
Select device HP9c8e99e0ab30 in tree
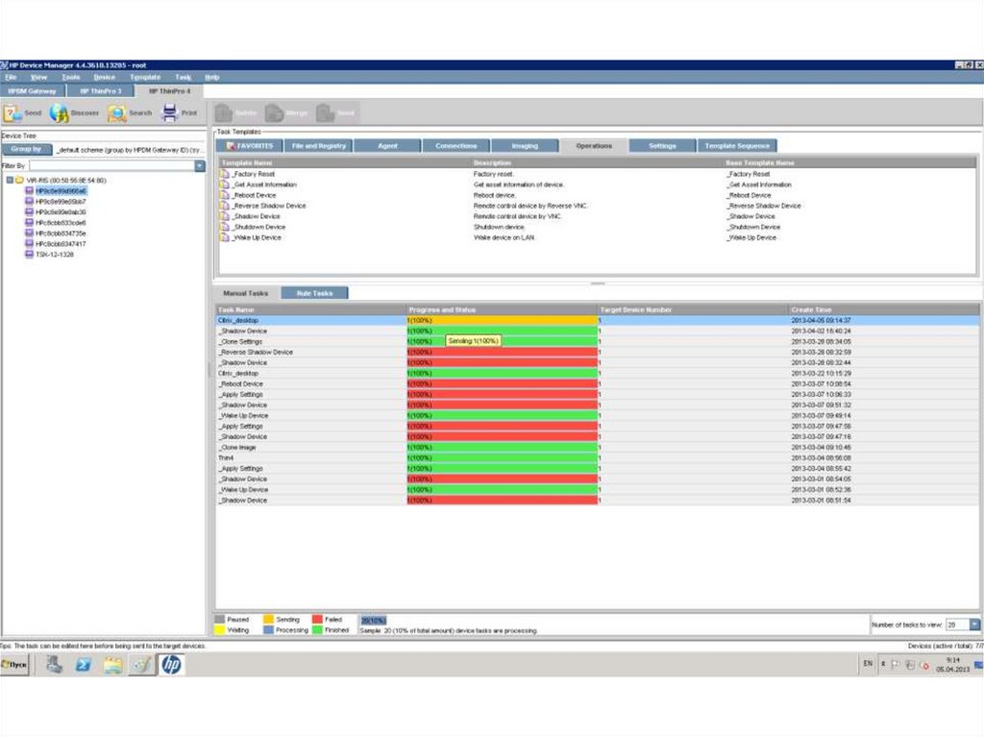pos(61,212)
